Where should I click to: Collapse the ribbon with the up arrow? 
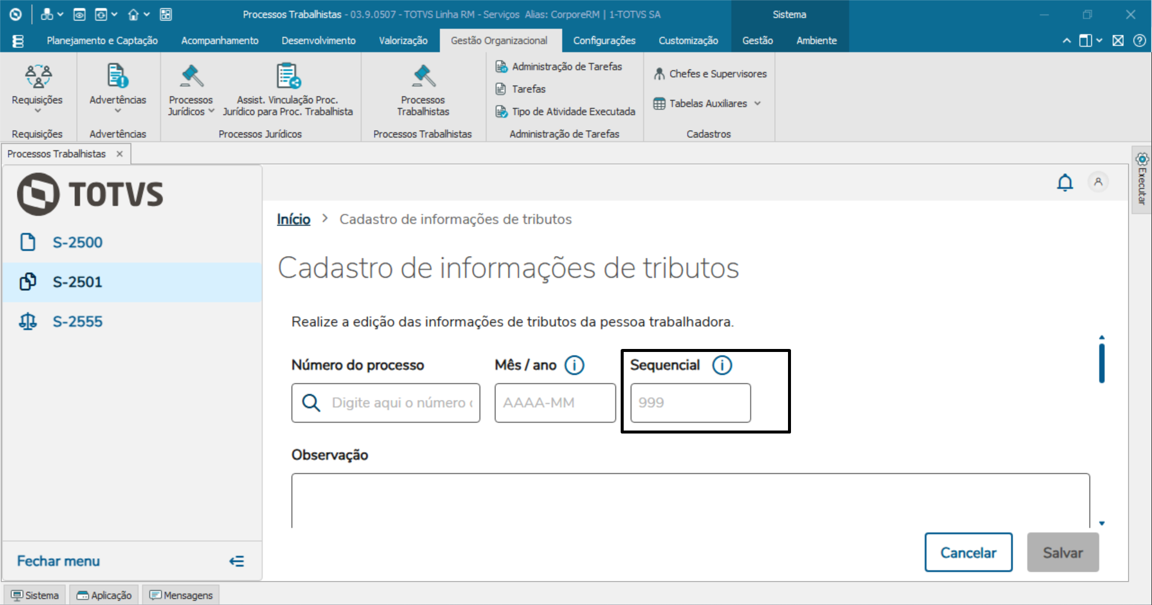[x=1066, y=41]
